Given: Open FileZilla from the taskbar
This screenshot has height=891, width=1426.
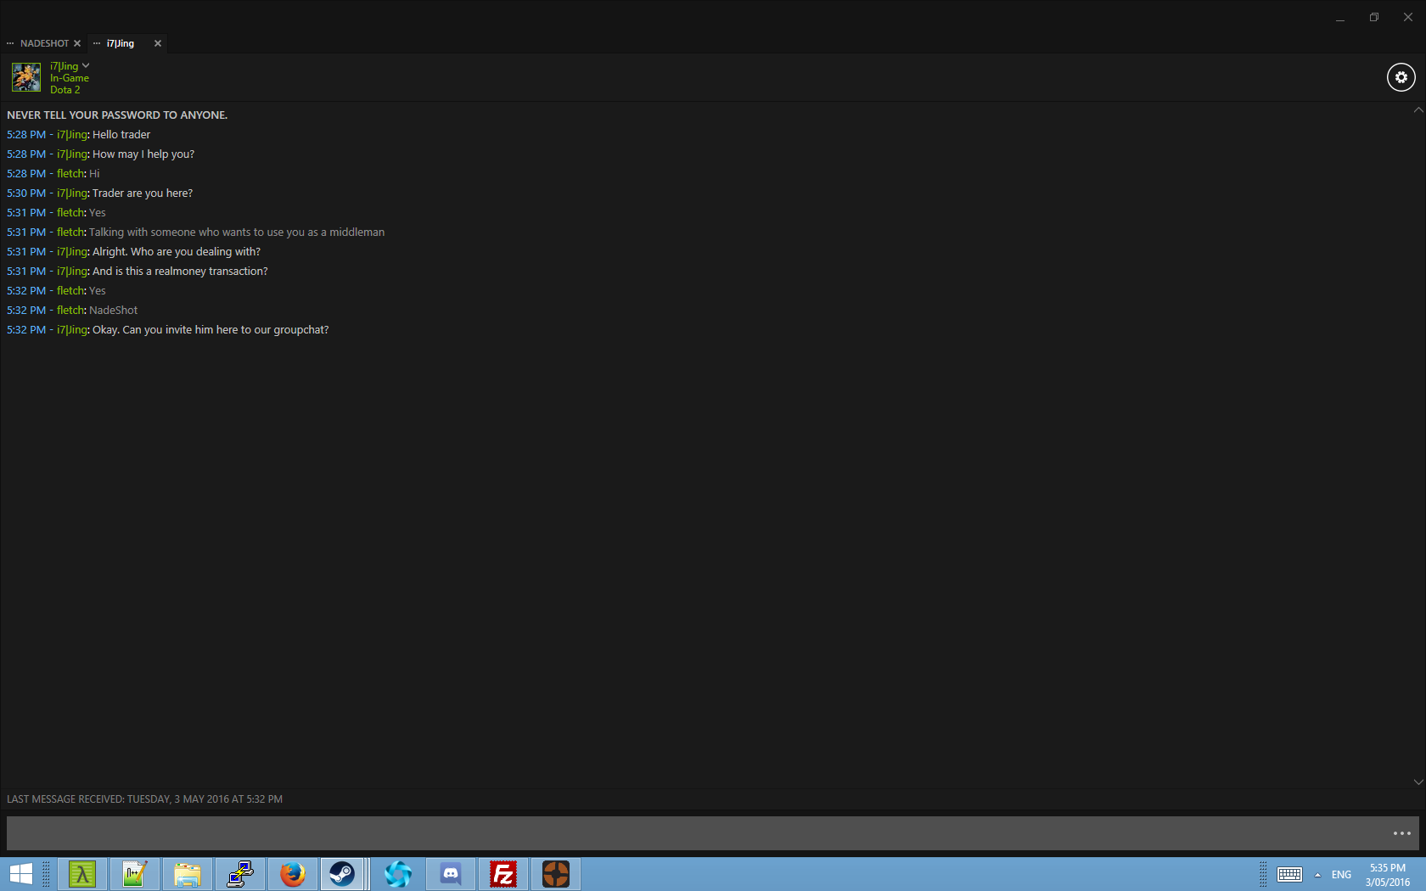Looking at the screenshot, I should click(503, 874).
